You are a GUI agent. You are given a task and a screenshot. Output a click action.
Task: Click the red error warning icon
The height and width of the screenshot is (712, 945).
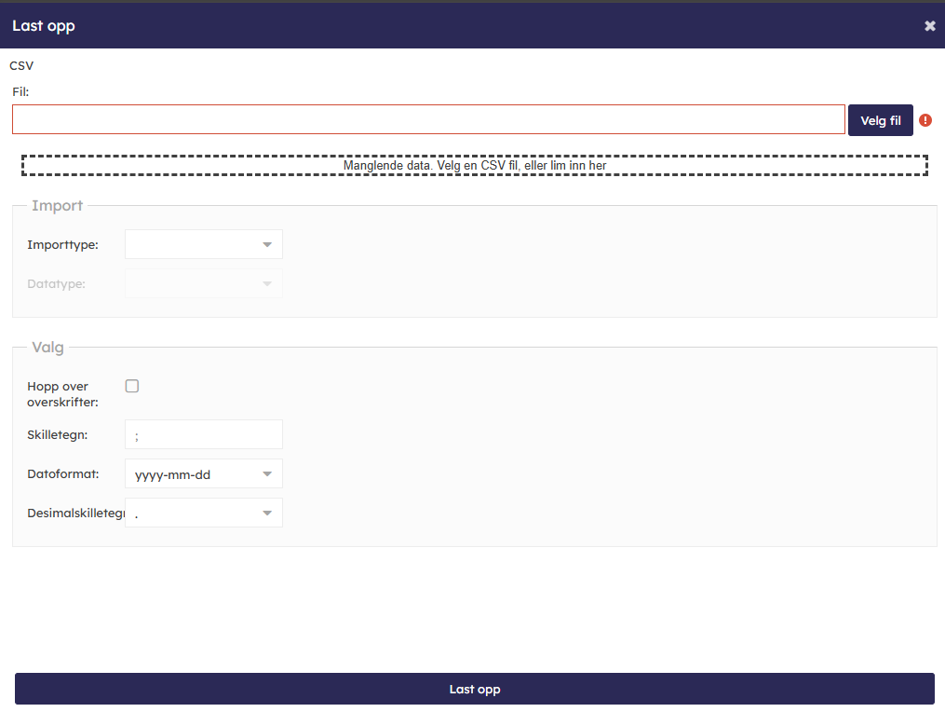[x=925, y=120]
